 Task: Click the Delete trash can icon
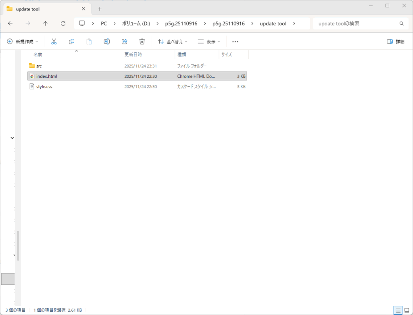[142, 42]
